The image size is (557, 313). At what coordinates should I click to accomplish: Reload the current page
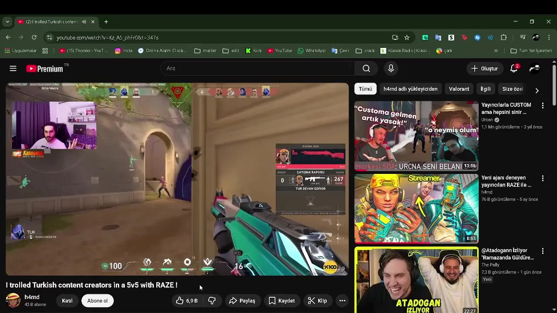(x=34, y=37)
